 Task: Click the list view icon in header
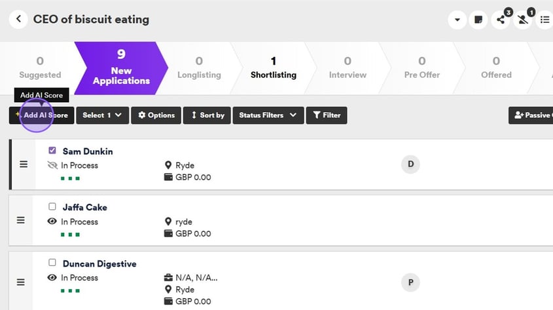pos(544,20)
